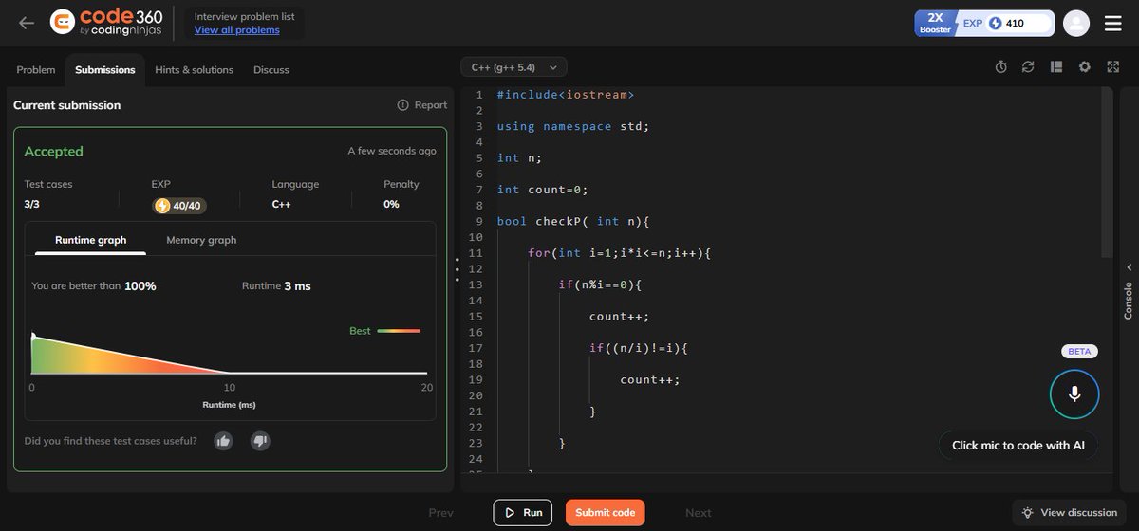
Task: Click the thumbs down feedback icon
Action: (260, 441)
